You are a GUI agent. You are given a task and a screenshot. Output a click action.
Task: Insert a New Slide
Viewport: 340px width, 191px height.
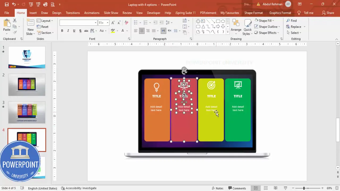pyautogui.click(x=31, y=27)
